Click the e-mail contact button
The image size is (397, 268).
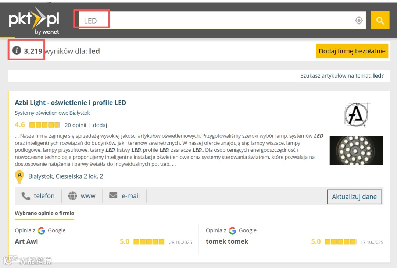pos(124,196)
